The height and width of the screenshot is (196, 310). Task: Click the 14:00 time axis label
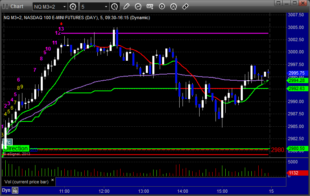(182, 191)
